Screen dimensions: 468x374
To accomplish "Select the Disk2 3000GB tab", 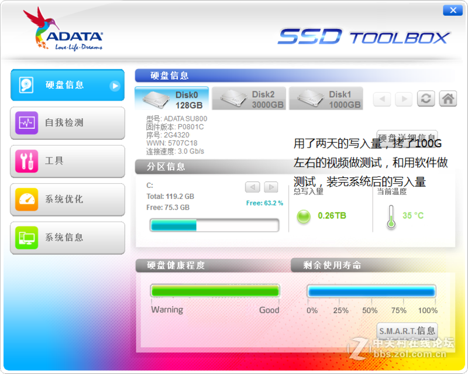I will (249, 98).
